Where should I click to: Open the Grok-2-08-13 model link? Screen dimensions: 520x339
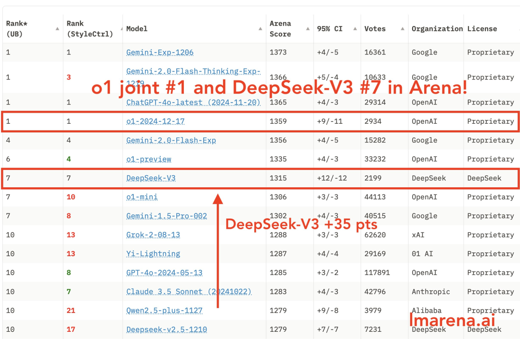[153, 235]
